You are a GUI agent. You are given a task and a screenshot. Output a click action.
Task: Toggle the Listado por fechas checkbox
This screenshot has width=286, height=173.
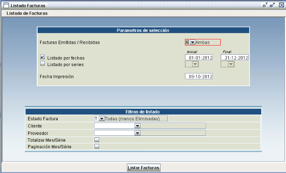coord(42,57)
